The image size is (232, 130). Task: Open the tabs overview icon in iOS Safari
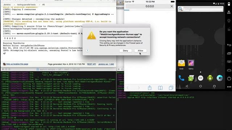pos(171,88)
